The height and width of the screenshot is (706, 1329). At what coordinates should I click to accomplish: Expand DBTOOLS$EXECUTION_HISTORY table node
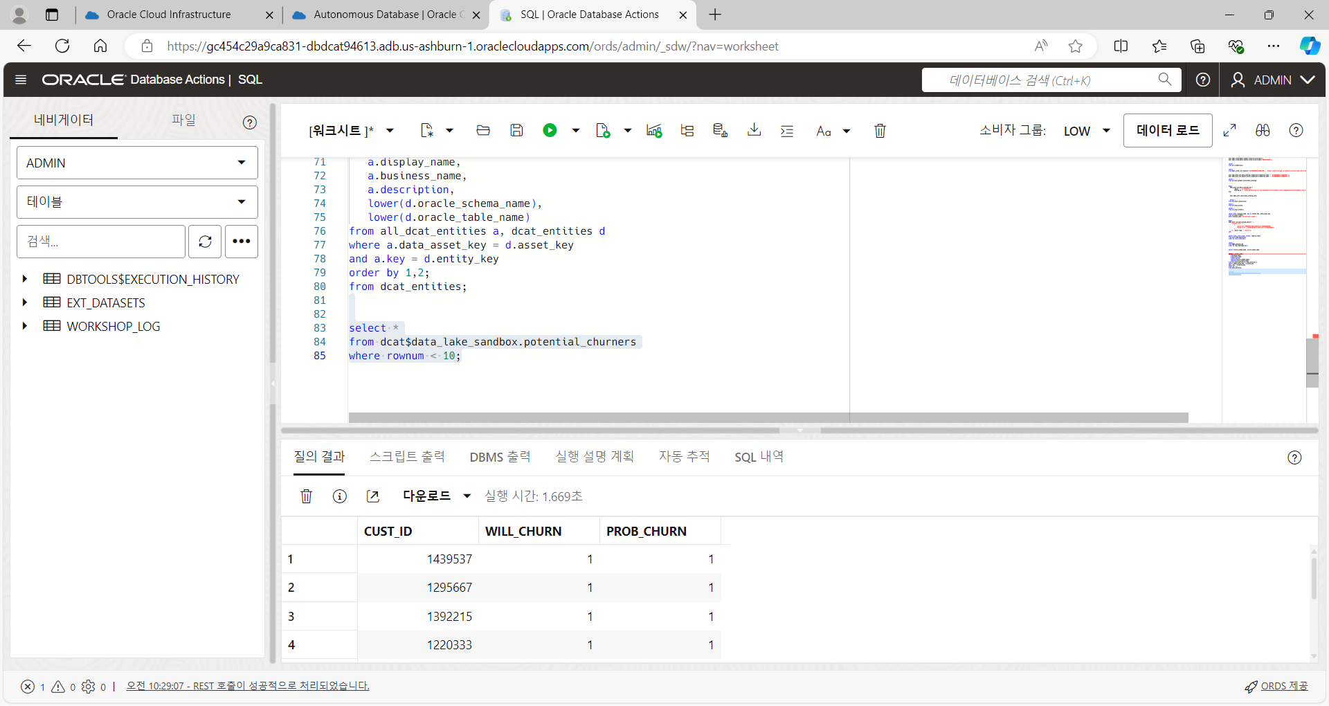tap(25, 279)
